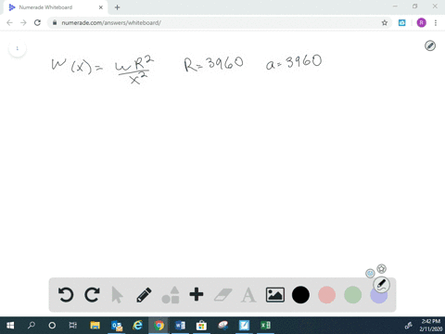Click the Chrome icon on taskbar
The width and height of the screenshot is (445, 334).
click(159, 326)
